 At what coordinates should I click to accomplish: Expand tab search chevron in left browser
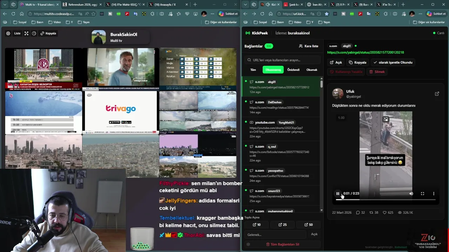(5, 5)
